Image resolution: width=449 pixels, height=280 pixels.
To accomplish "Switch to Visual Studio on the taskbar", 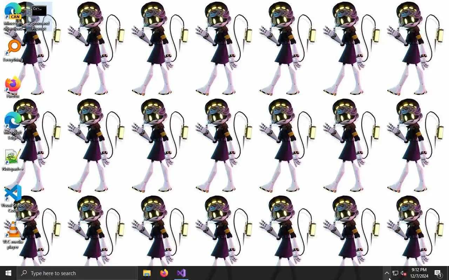I will tap(181, 273).
